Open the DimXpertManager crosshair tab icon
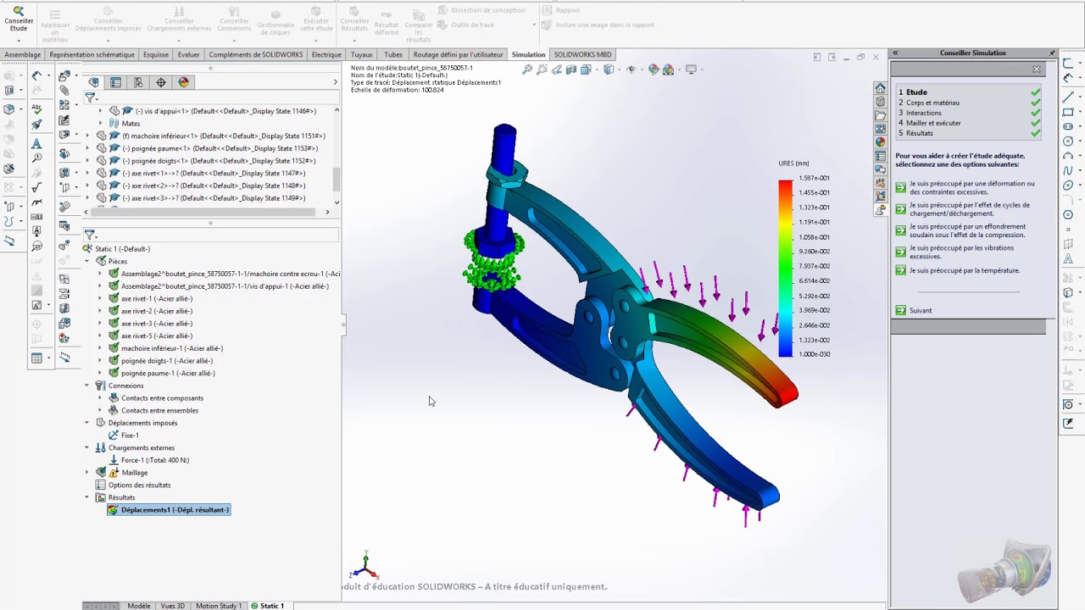 pyautogui.click(x=161, y=82)
